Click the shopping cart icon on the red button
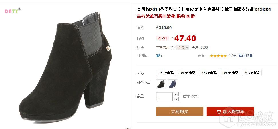The height and width of the screenshot is (129, 278). tap(219, 112)
